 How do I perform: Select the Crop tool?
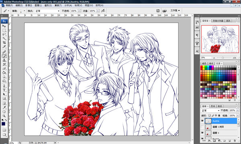4,43
